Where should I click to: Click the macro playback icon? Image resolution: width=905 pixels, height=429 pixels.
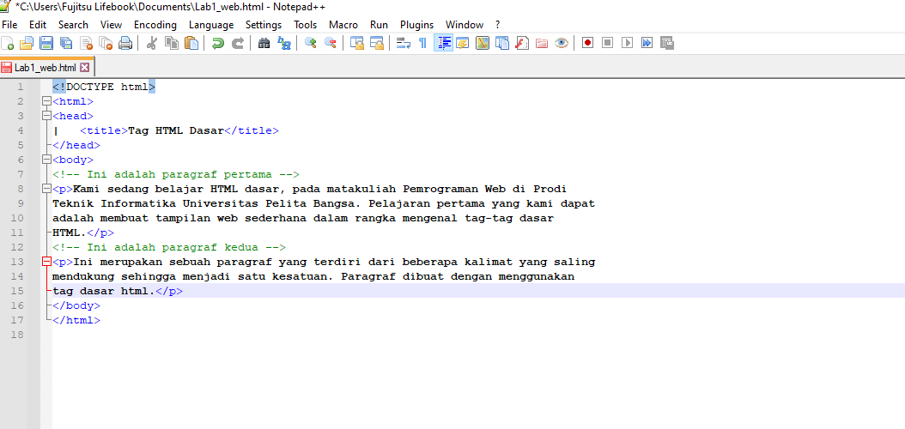coord(628,43)
